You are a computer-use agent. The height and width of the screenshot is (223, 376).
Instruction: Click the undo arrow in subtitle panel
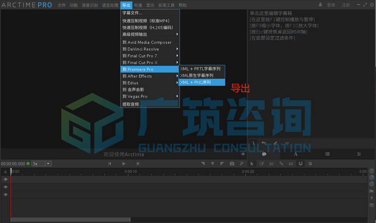pyautogui.click(x=264, y=143)
